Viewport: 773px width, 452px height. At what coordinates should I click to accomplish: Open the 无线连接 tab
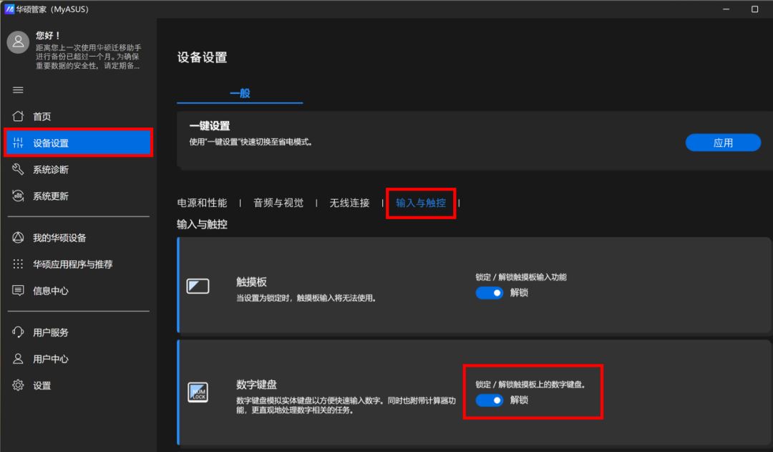pos(349,203)
